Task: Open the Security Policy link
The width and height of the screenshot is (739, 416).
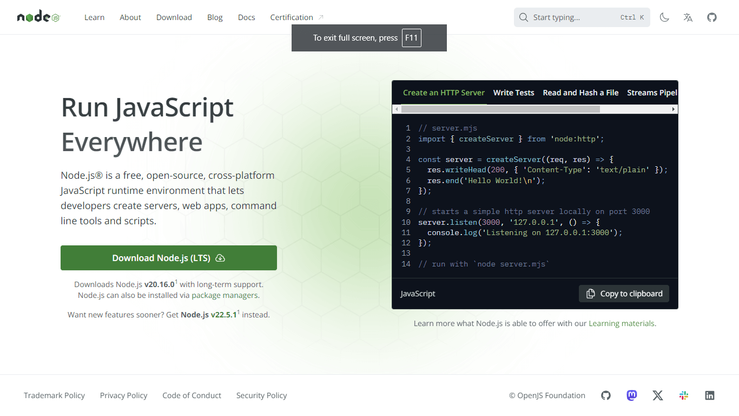Action: tap(261, 395)
